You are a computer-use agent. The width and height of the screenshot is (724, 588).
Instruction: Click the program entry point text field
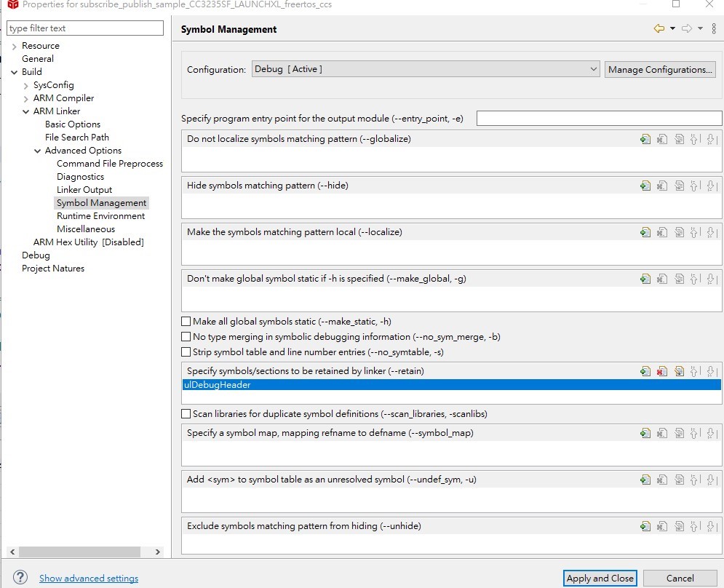(599, 119)
